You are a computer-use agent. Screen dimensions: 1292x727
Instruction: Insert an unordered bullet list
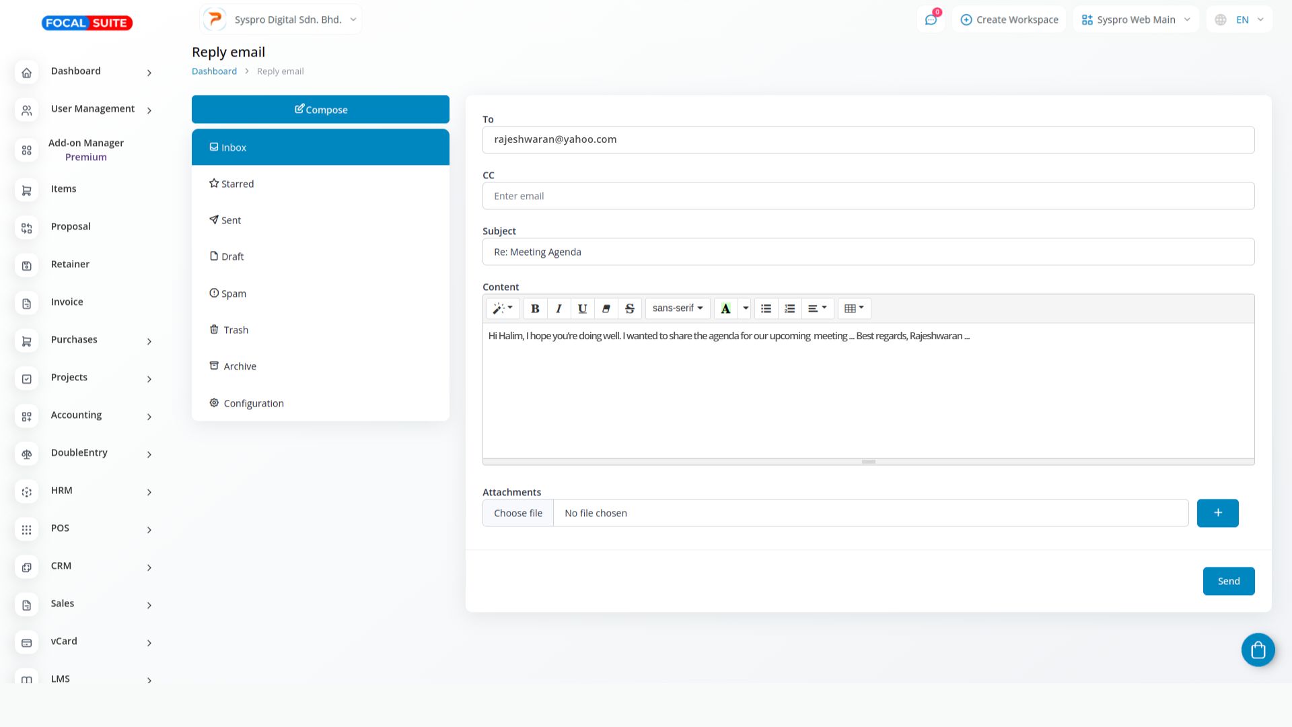766,308
